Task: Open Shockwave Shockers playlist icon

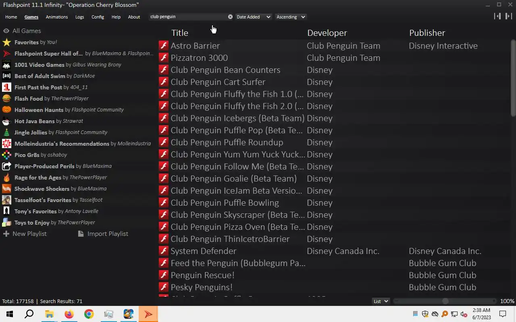Action: coord(6,189)
